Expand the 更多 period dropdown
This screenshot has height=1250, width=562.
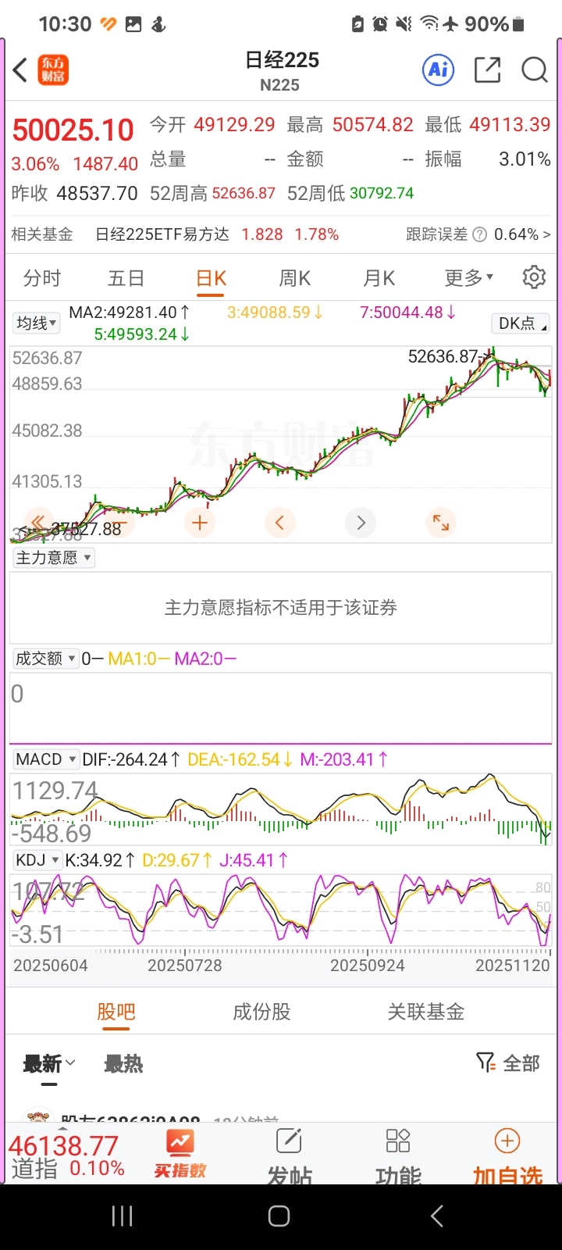tap(468, 278)
